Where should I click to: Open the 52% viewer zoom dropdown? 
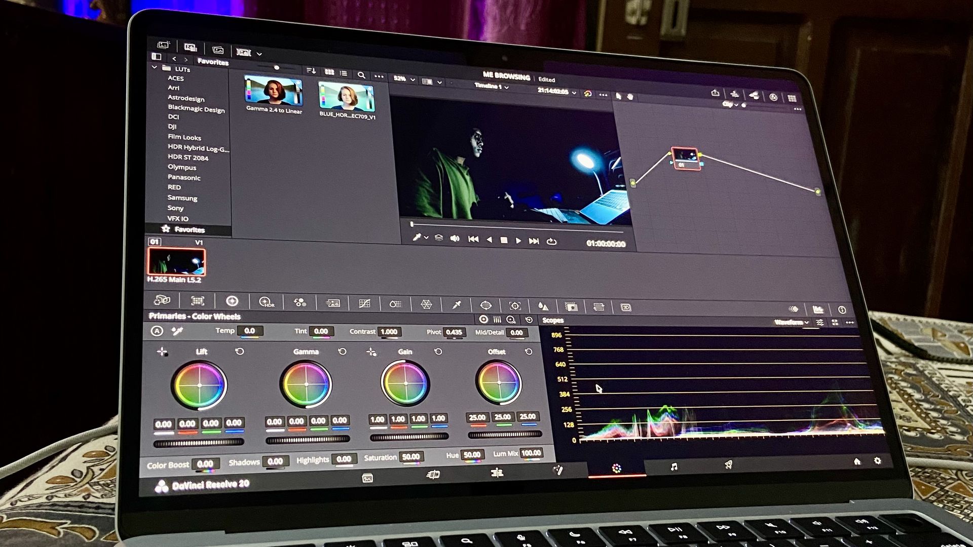(404, 80)
